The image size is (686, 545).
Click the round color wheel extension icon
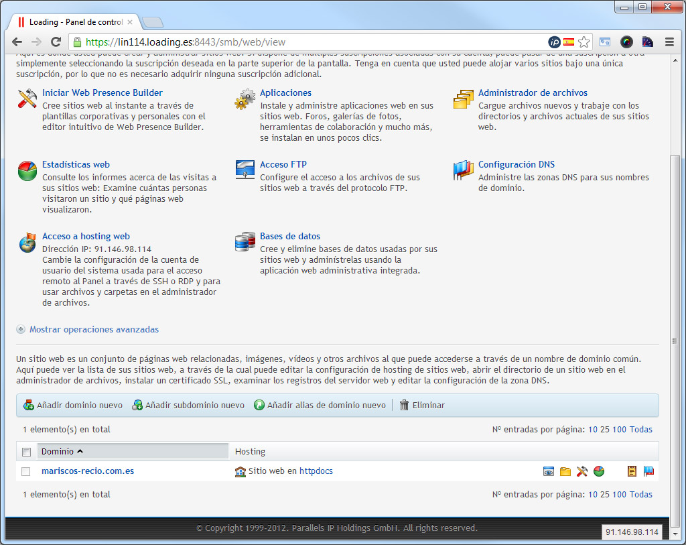626,42
